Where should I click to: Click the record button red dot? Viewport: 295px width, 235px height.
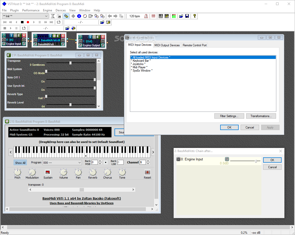28,22
